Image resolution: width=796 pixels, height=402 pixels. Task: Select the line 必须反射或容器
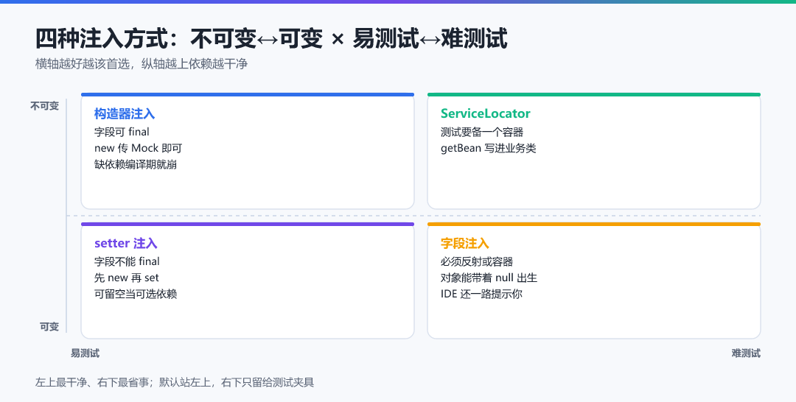pos(477,261)
